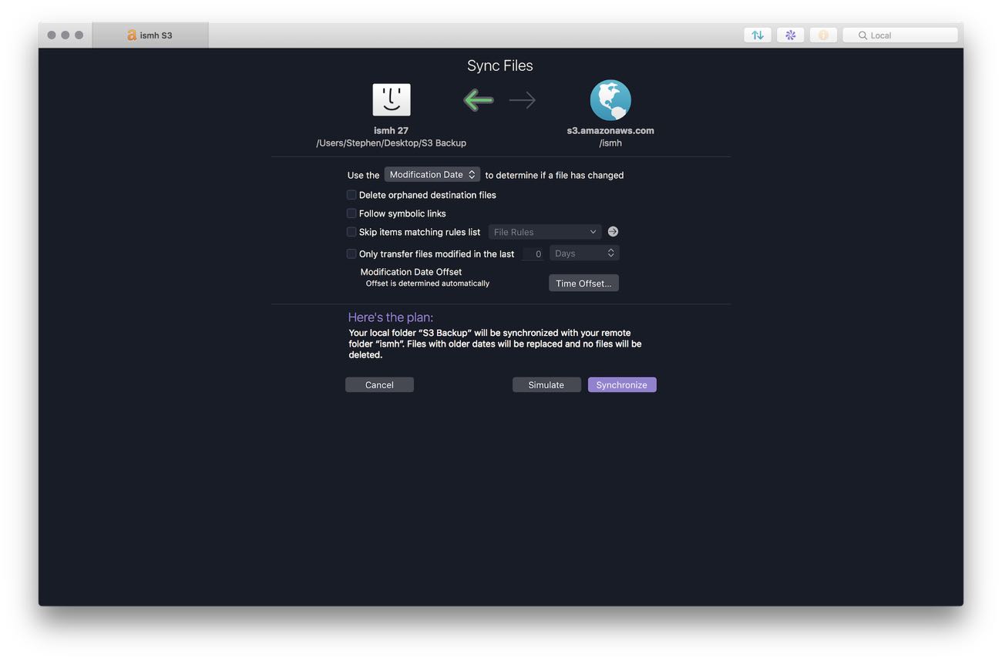
Task: Click the s3.amazonaws.com server label
Action: coord(610,131)
